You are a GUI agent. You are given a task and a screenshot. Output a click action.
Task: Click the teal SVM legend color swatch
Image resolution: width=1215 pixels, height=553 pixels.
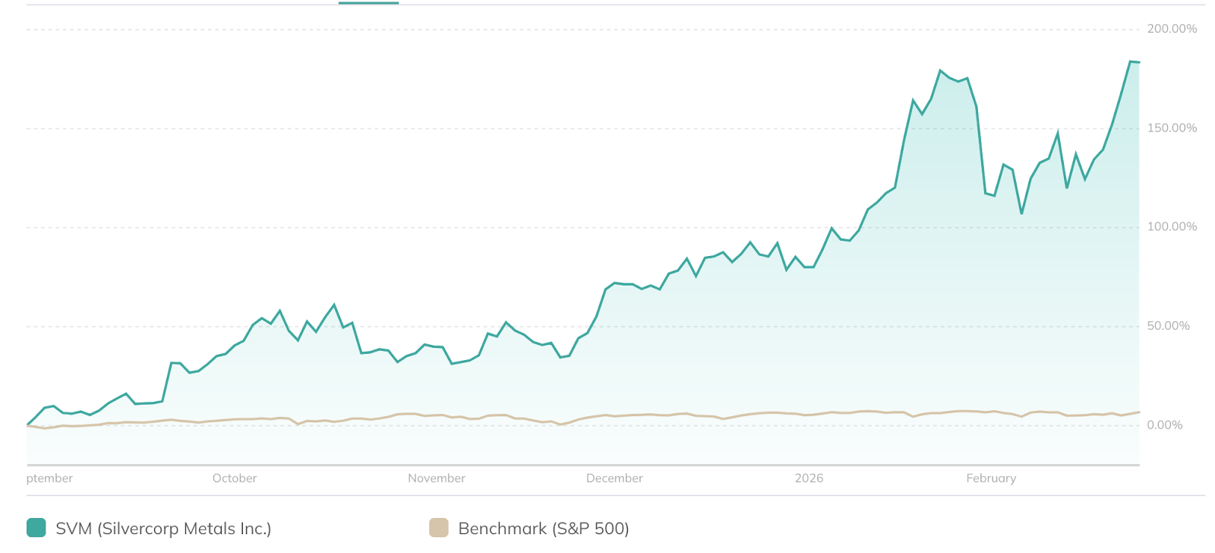tap(36, 528)
